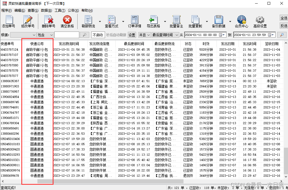The width and height of the screenshot is (288, 190).
Task: Click the vertical scrollbar thumb
Action: tap(286, 161)
